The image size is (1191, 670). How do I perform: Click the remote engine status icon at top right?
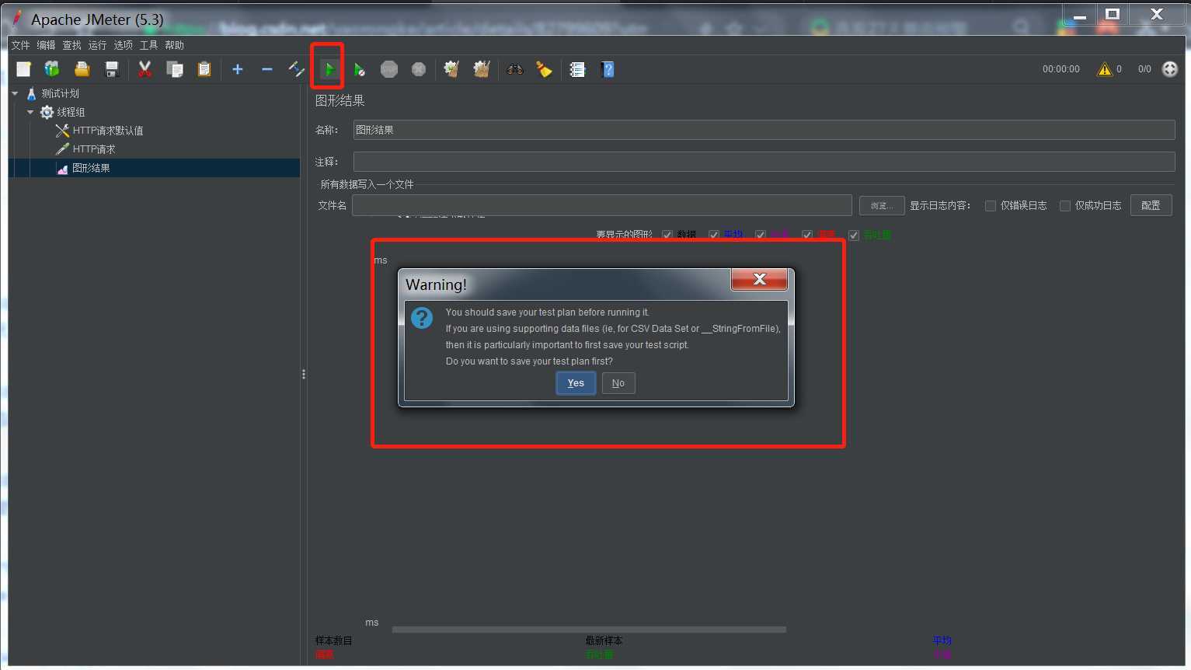pyautogui.click(x=1170, y=69)
